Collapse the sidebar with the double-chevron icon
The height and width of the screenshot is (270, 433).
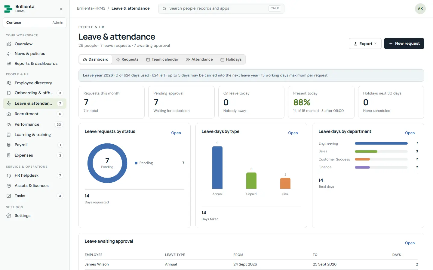[61, 9]
